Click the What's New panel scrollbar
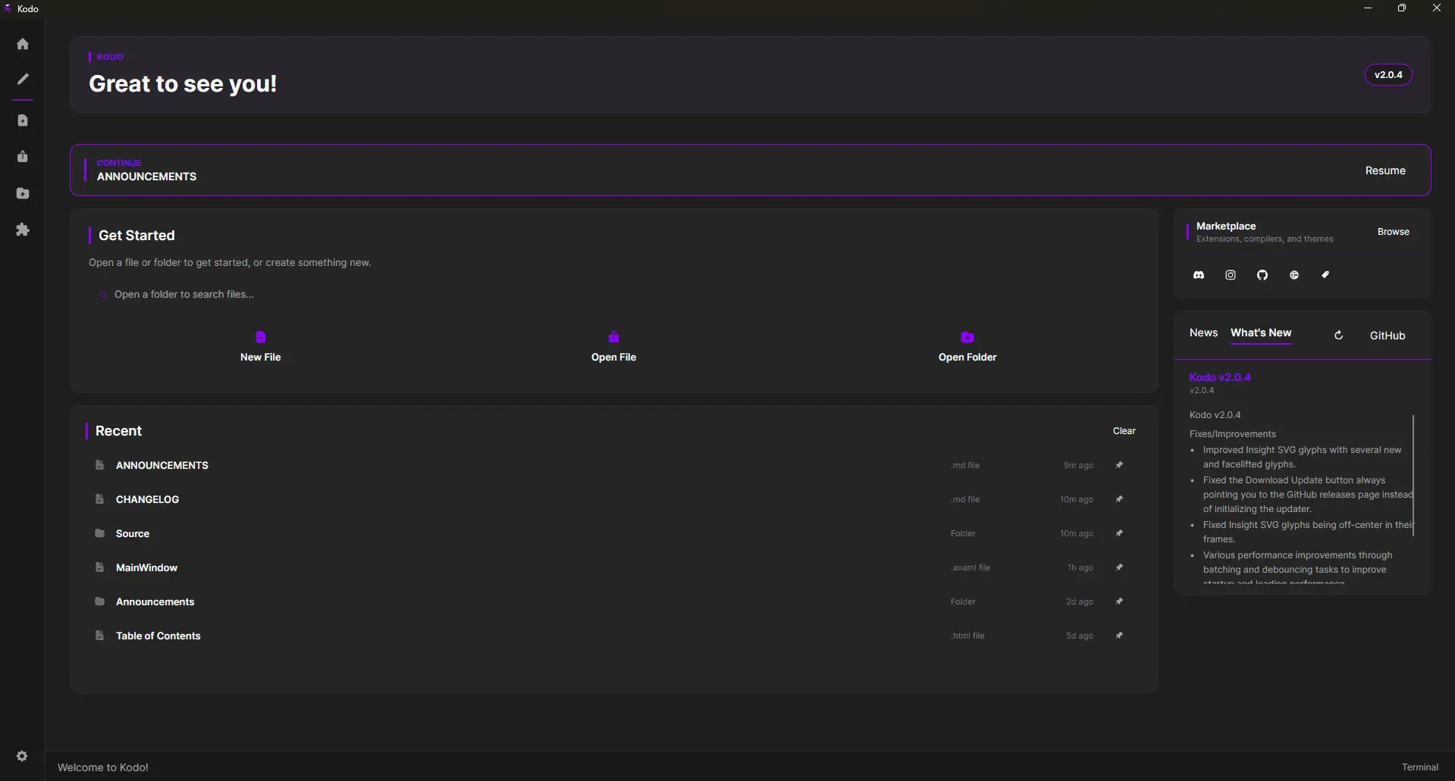Screen dimensions: 1455x781 click(1413, 475)
